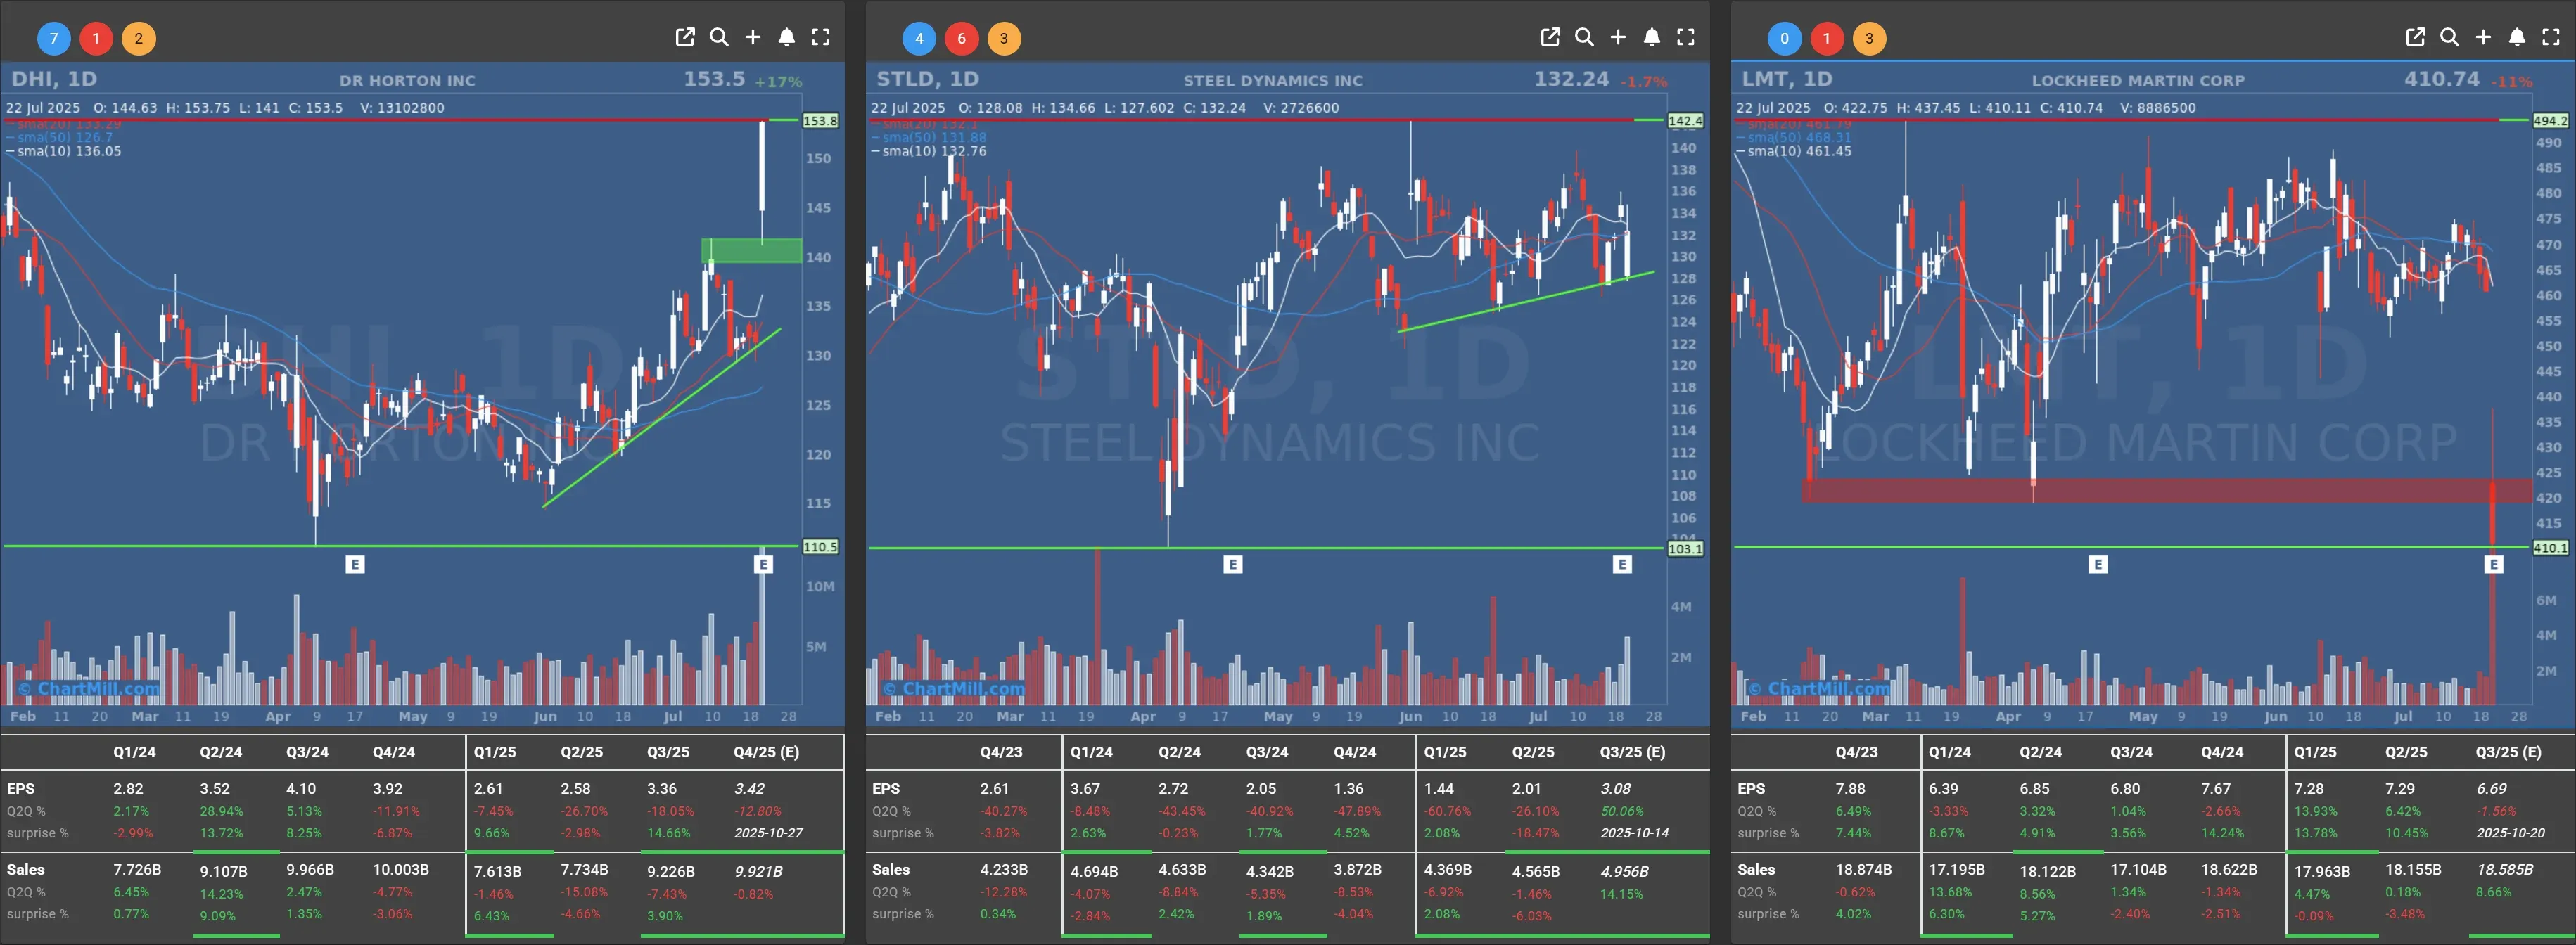2576x945 pixels.
Task: Click DHI Q3/25 sales value 9.226B
Action: coord(671,872)
